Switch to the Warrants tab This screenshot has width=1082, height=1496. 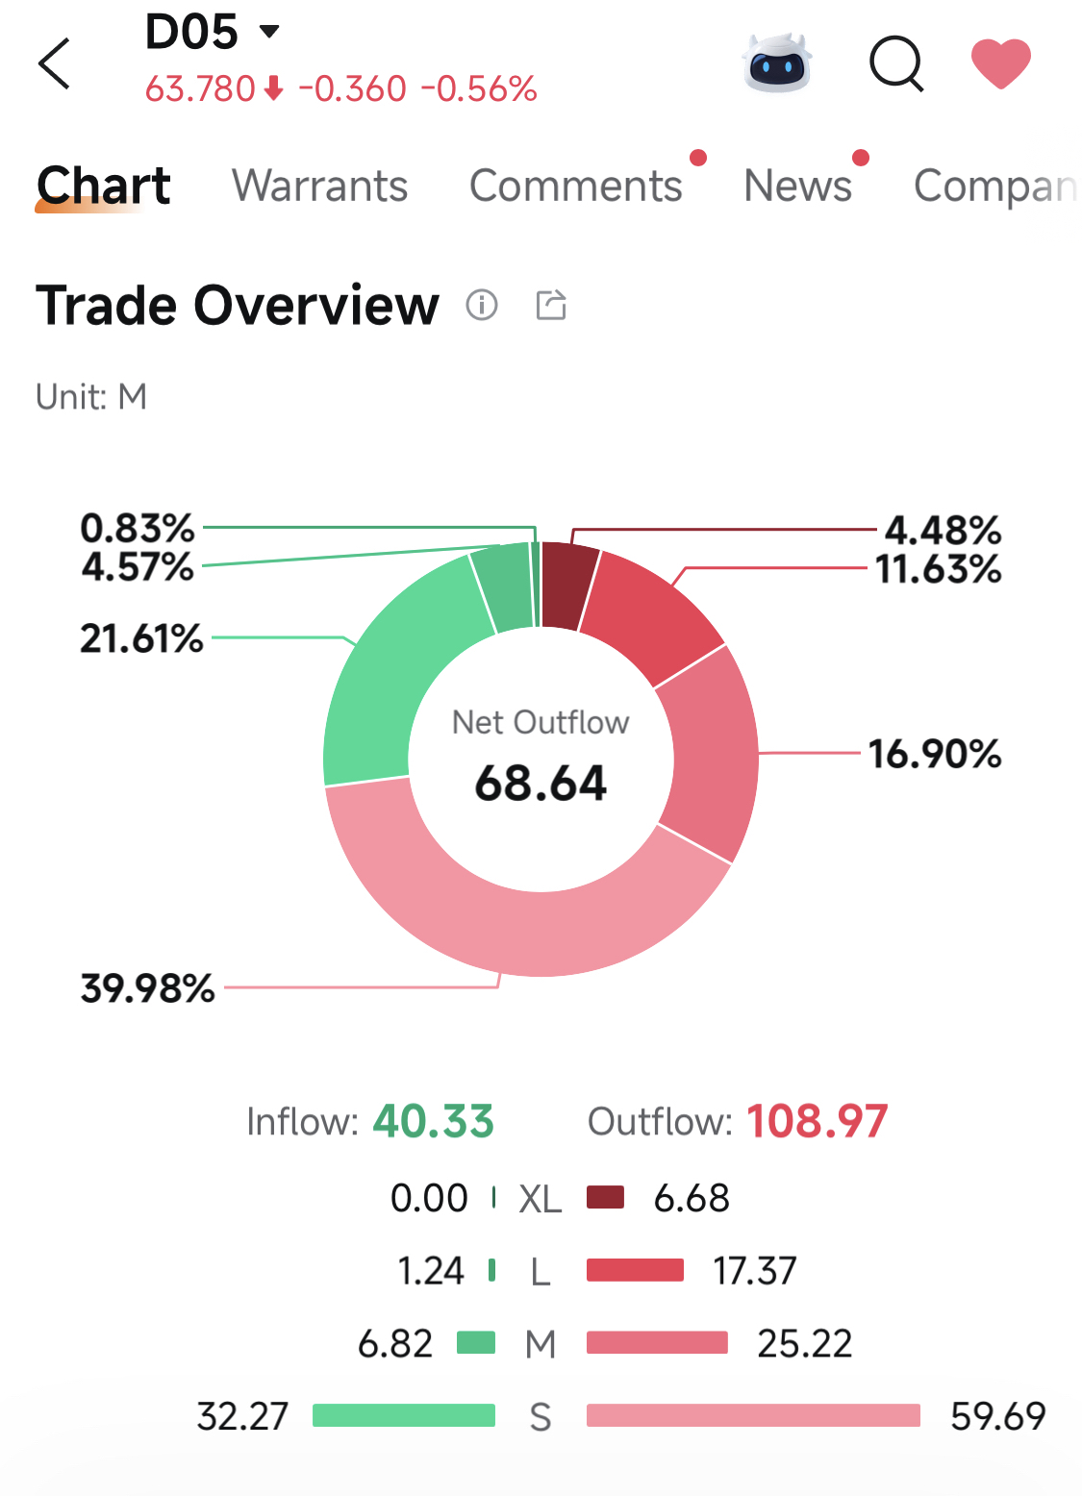319,186
